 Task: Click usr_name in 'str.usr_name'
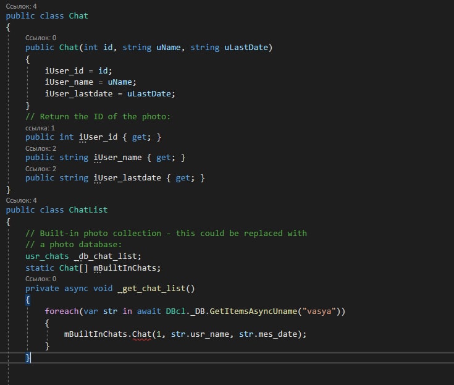point(209,334)
